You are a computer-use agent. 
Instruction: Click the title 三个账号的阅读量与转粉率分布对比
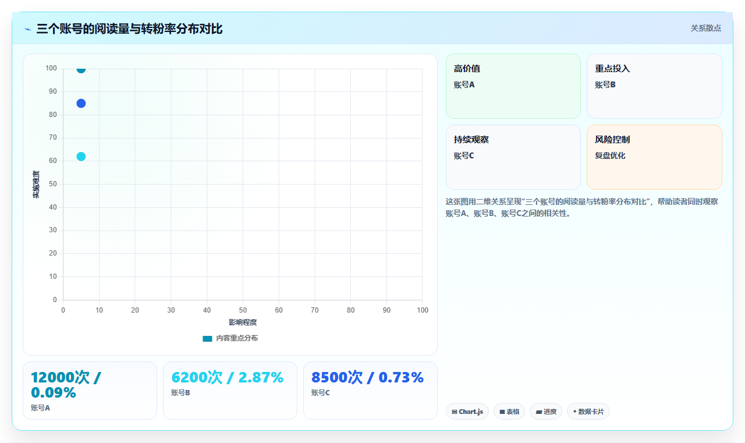129,29
